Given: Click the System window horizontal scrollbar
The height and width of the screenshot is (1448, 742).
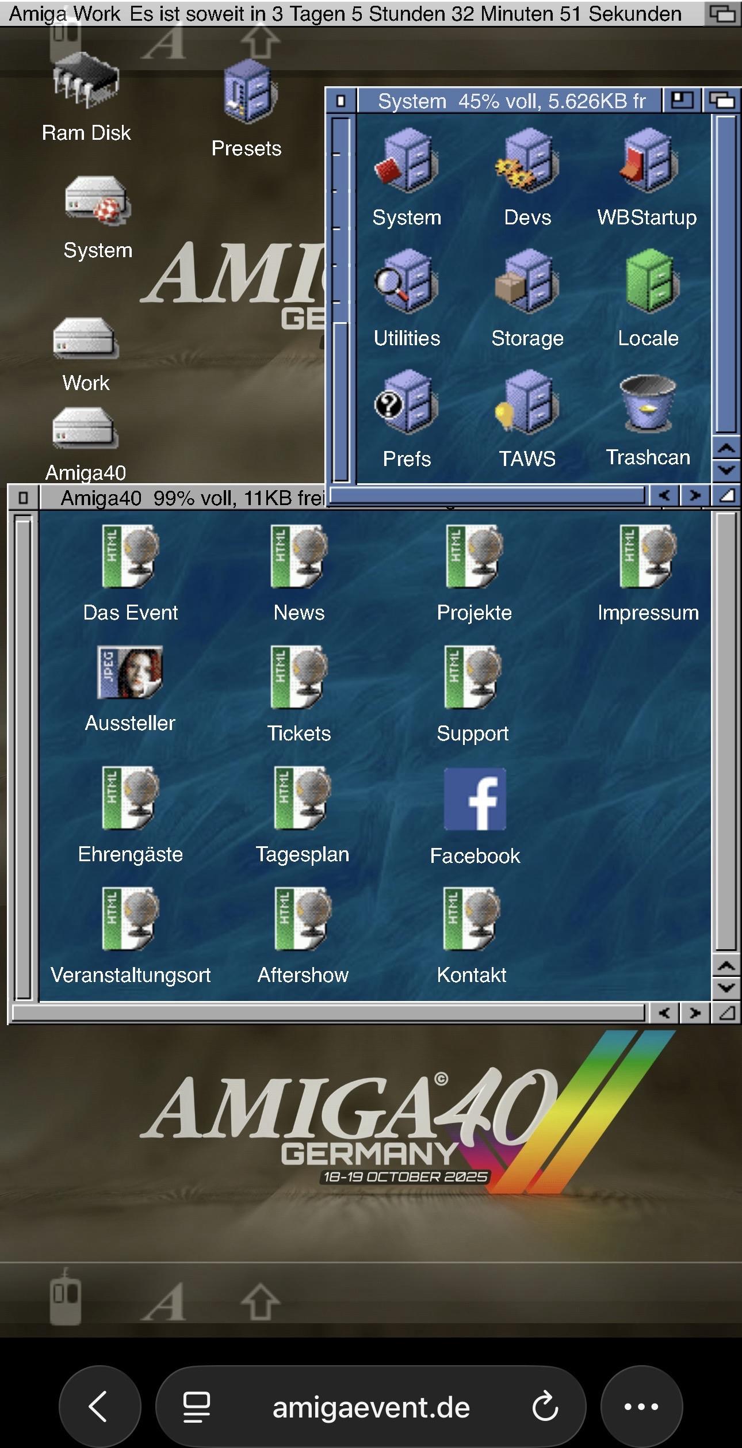Looking at the screenshot, I should (487, 495).
